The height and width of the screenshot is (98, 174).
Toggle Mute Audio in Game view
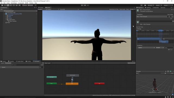[x=122, y=9]
